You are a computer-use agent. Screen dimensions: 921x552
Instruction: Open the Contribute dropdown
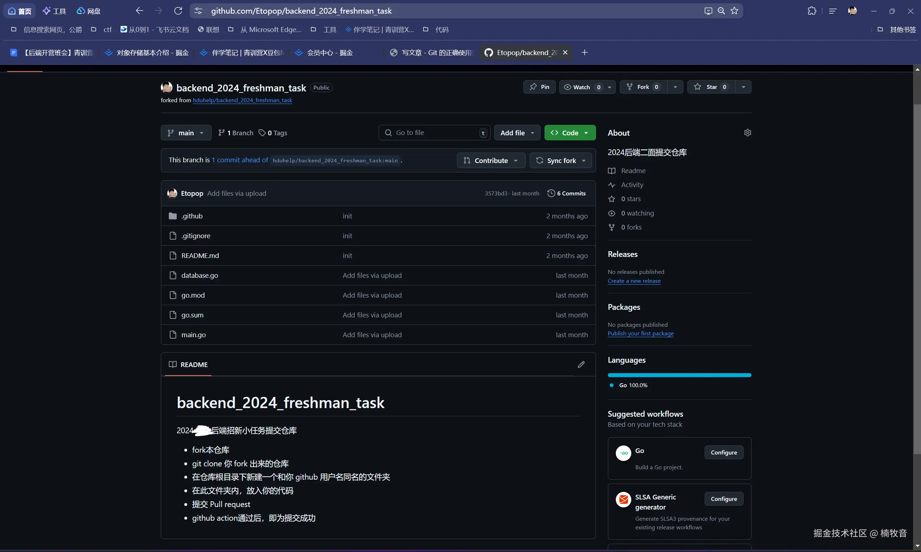click(491, 160)
